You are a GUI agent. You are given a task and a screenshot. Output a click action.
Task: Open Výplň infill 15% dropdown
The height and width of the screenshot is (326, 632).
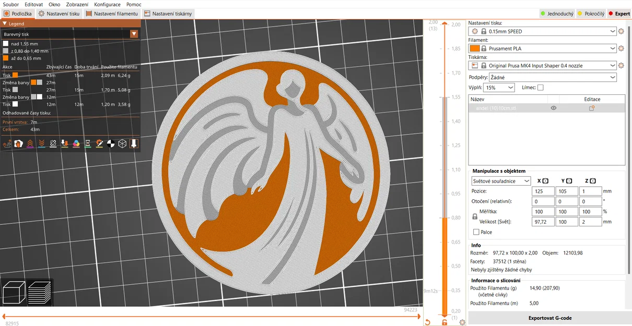coord(499,88)
